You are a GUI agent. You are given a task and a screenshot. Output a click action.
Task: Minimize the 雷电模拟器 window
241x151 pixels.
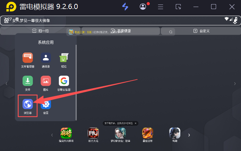196,7
